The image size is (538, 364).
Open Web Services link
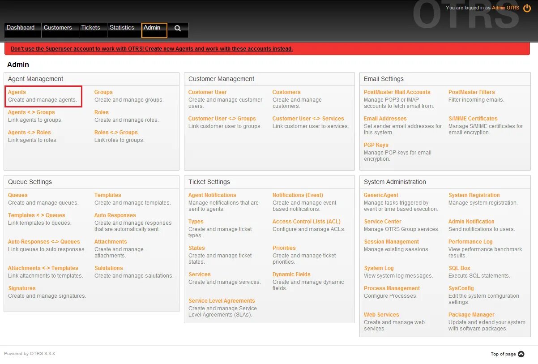(382, 315)
